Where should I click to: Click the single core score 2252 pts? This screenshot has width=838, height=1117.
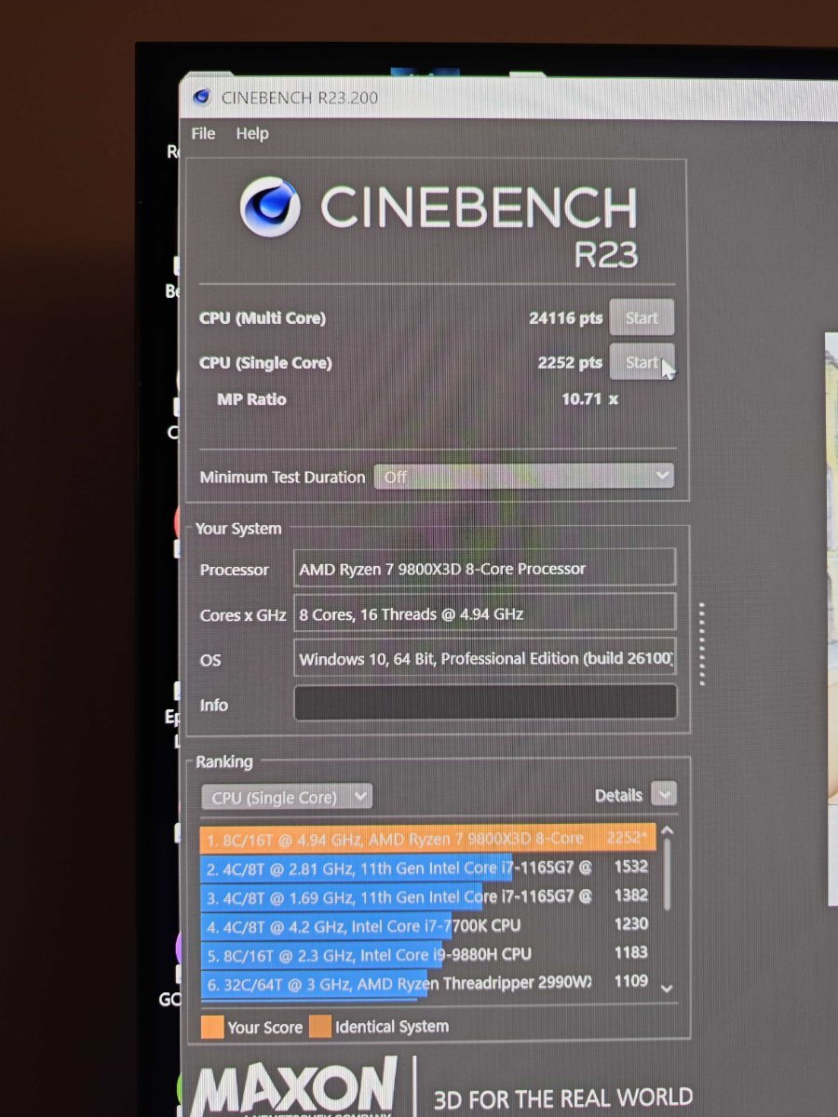click(570, 363)
